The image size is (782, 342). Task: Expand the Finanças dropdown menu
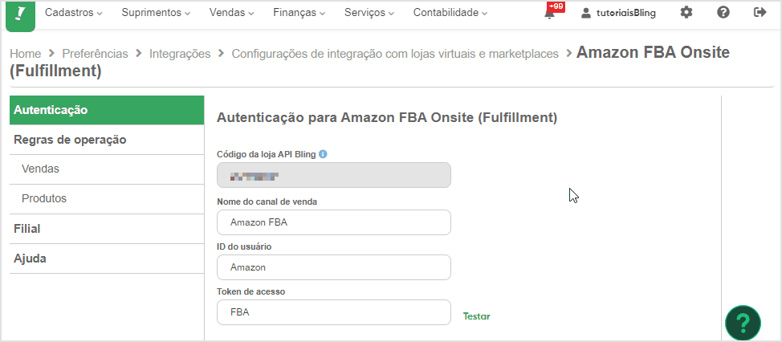click(299, 13)
